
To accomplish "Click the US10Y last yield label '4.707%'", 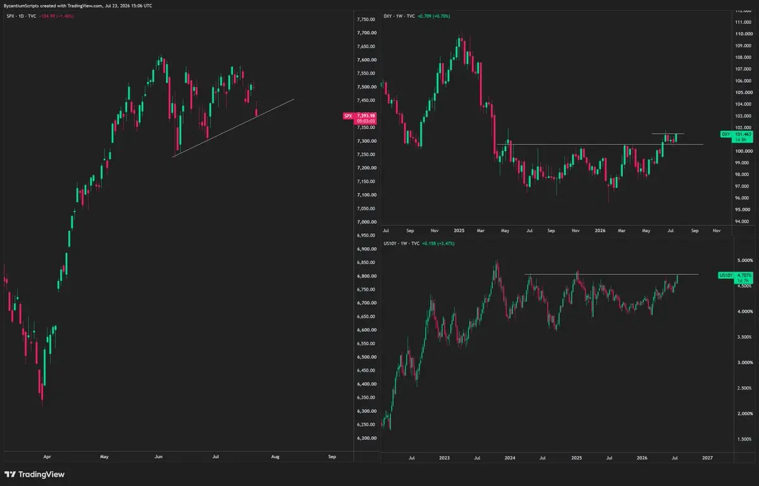I will (x=744, y=275).
